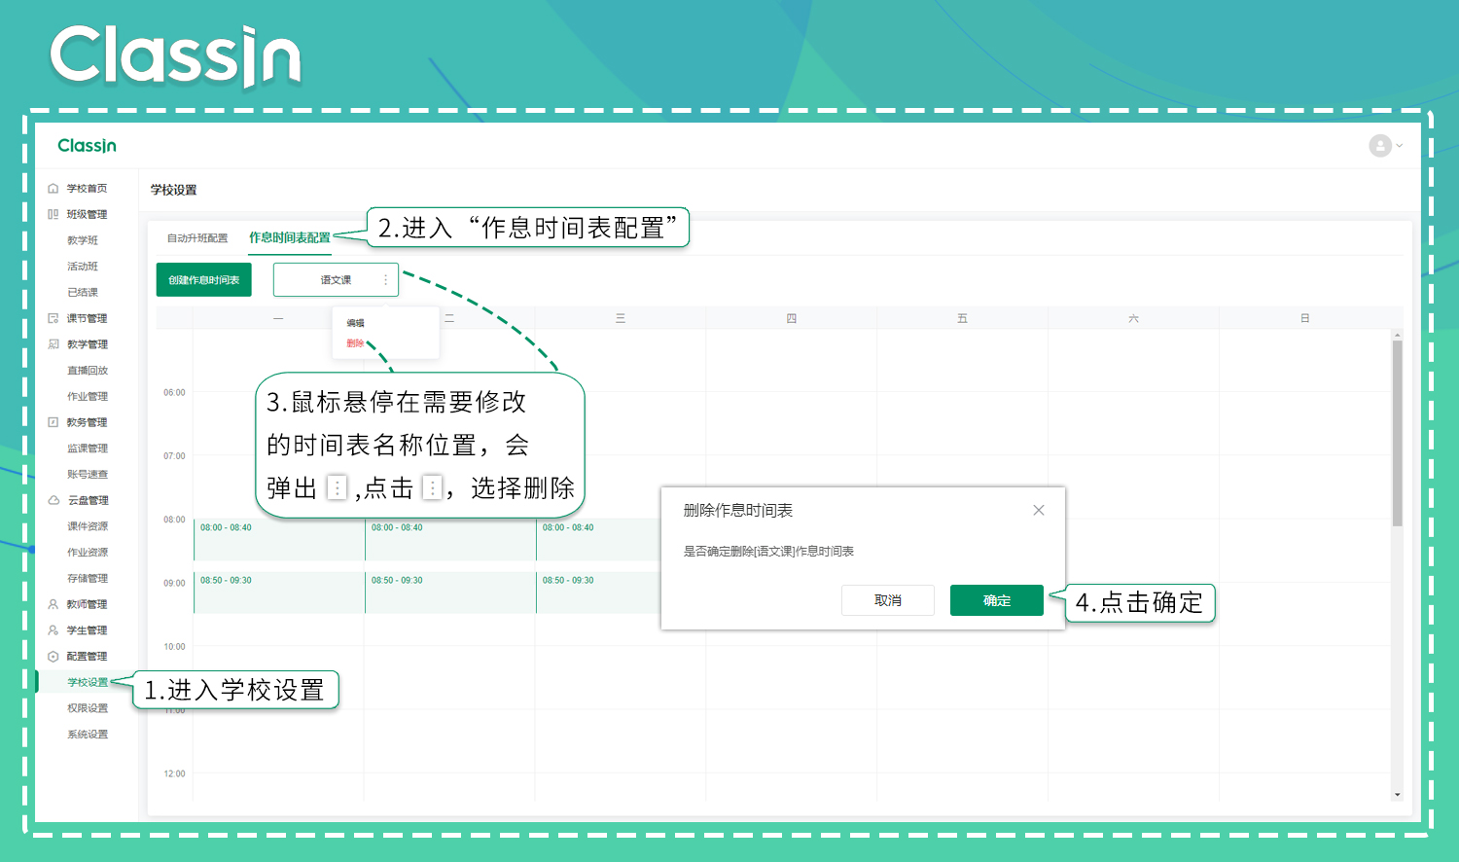The image size is (1459, 862).
Task: Click the Classin logo in app header
Action: click(x=87, y=146)
